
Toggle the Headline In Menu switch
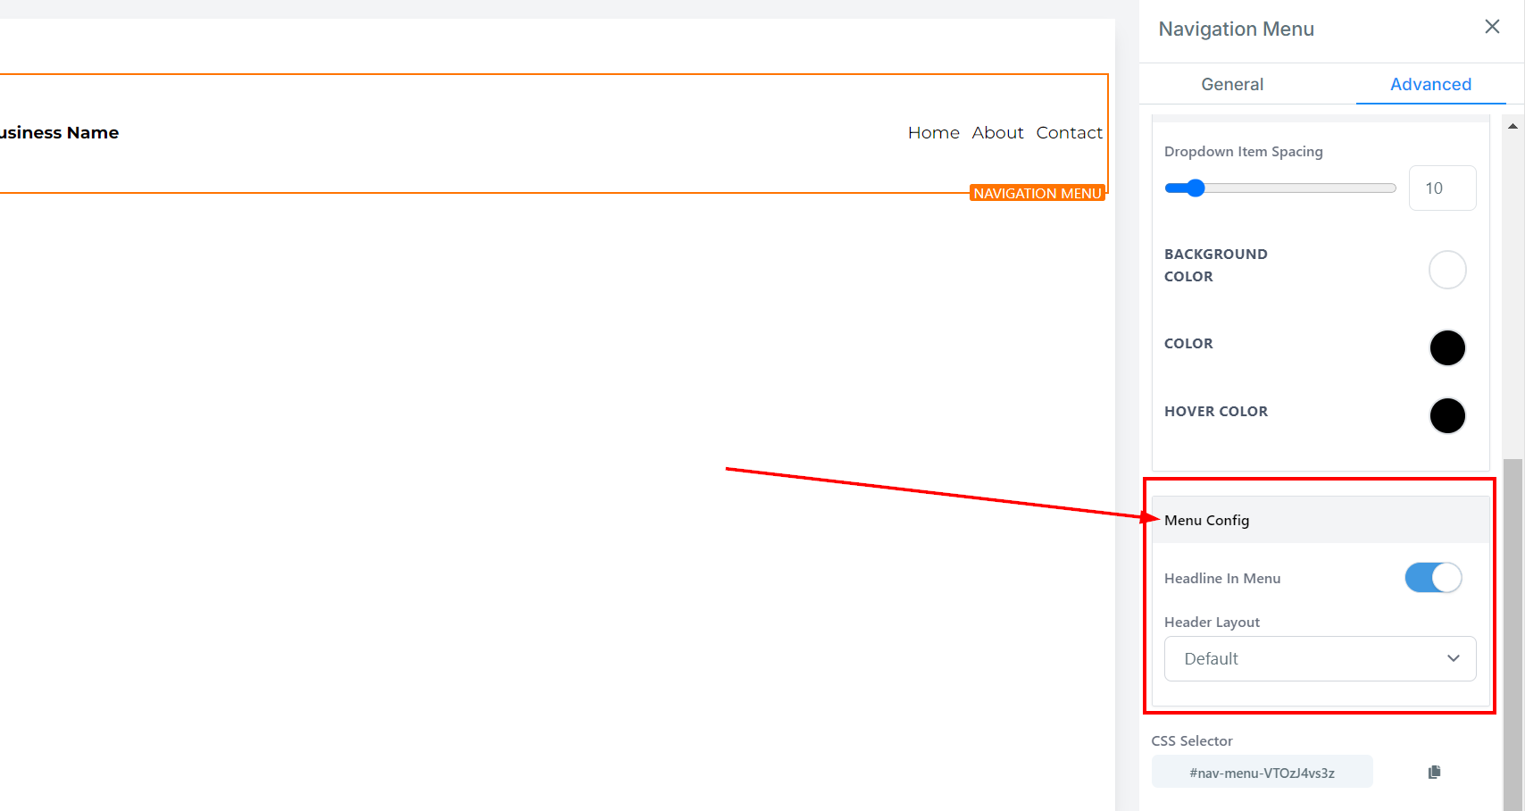click(x=1433, y=578)
